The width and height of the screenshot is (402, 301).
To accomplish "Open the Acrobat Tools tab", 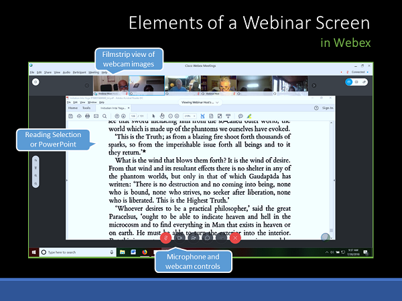I will click(x=86, y=108).
